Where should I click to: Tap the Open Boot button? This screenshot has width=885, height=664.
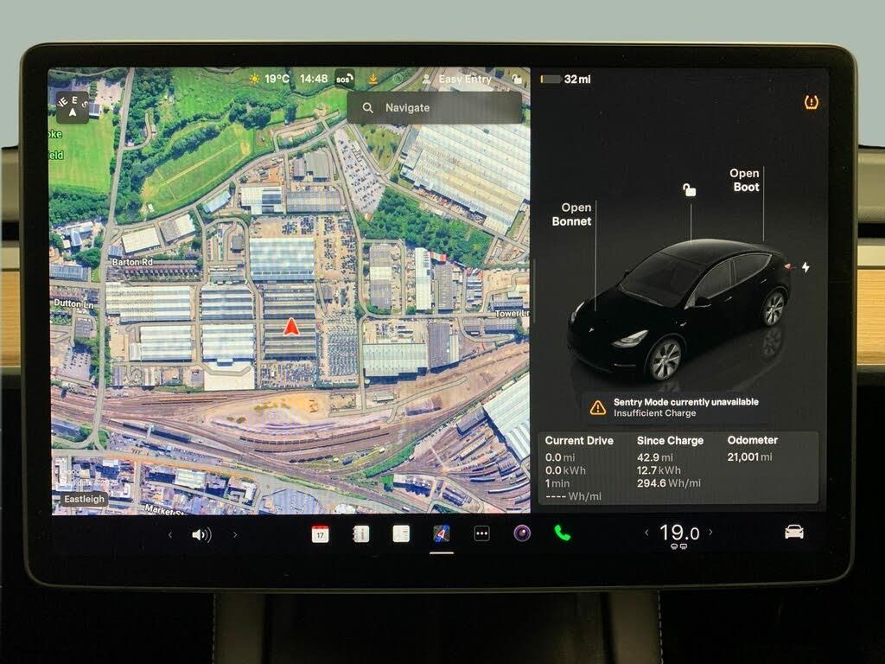pyautogui.click(x=744, y=180)
